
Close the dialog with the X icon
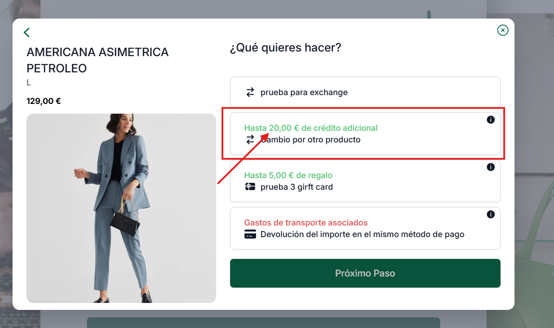click(502, 30)
